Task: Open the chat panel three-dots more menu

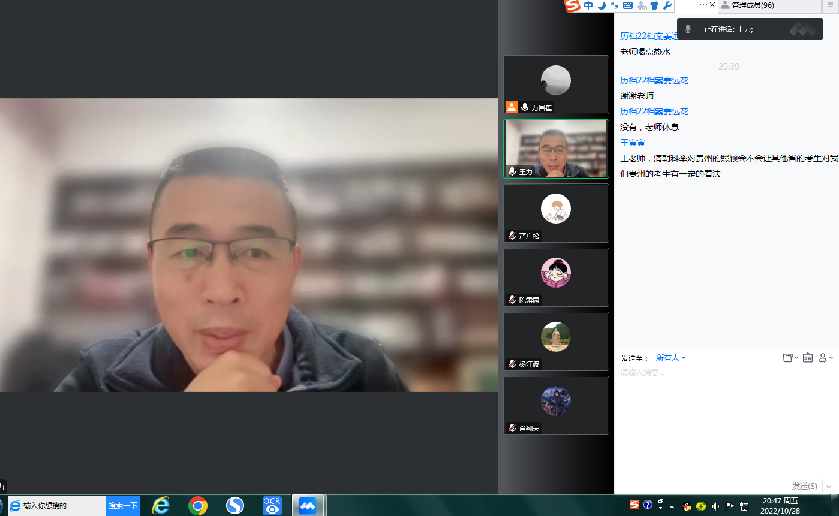Action: click(703, 5)
